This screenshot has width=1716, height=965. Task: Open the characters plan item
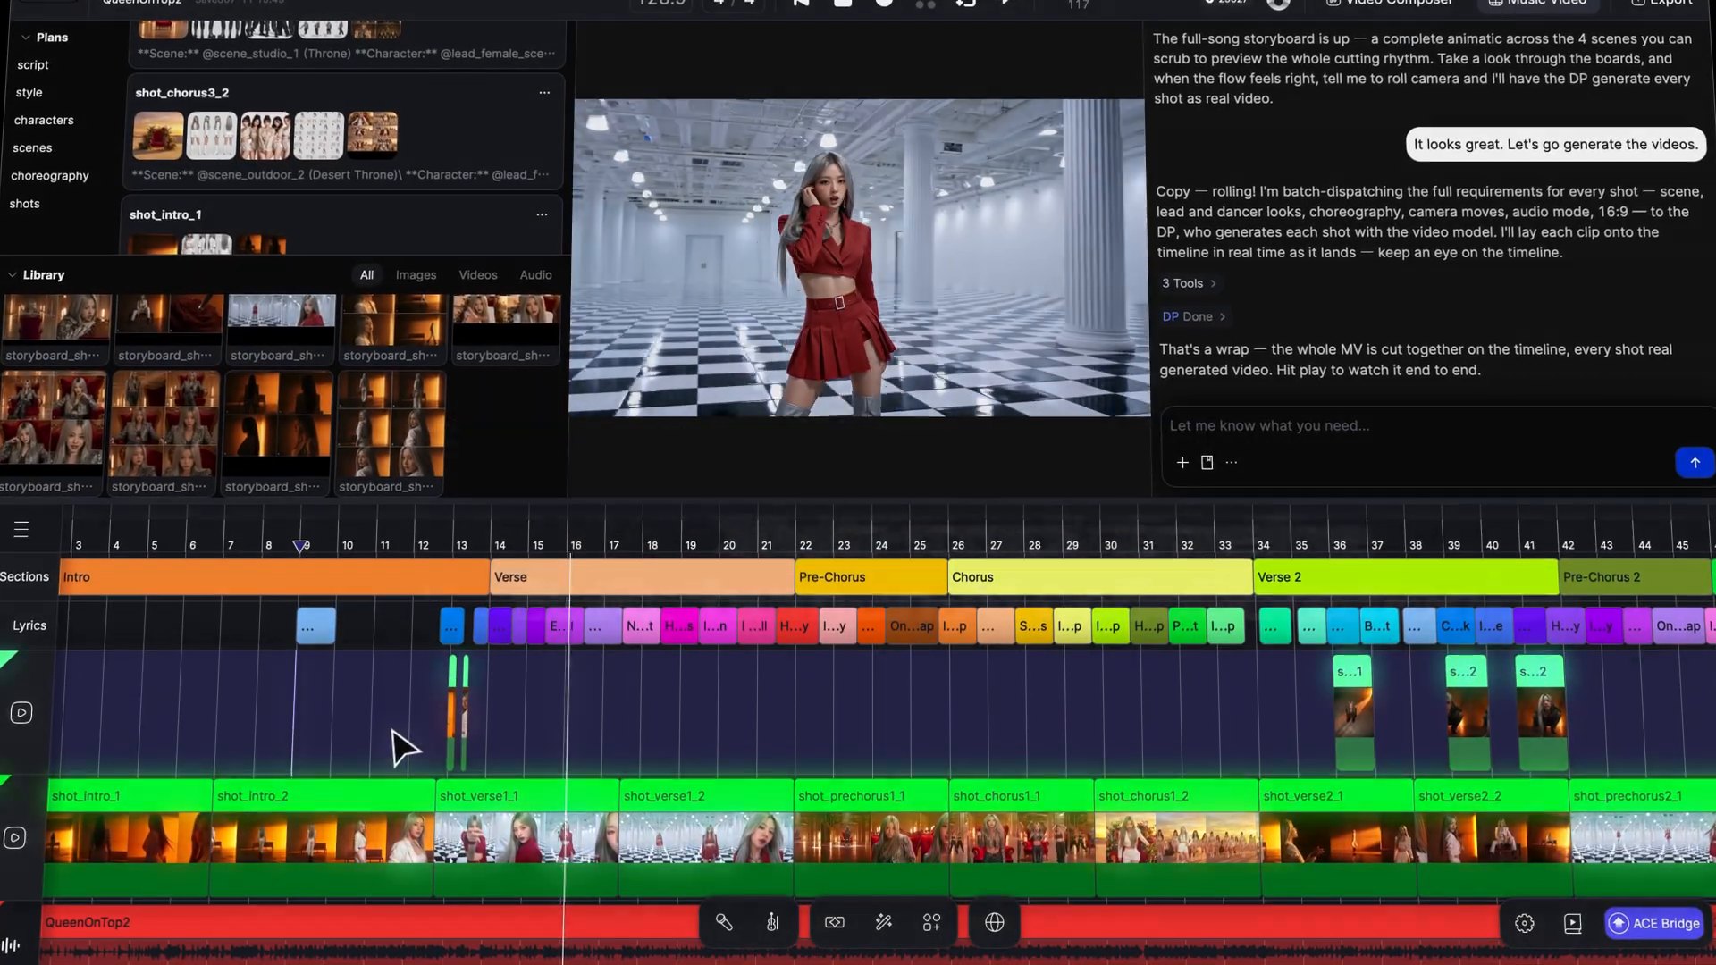pos(44,120)
